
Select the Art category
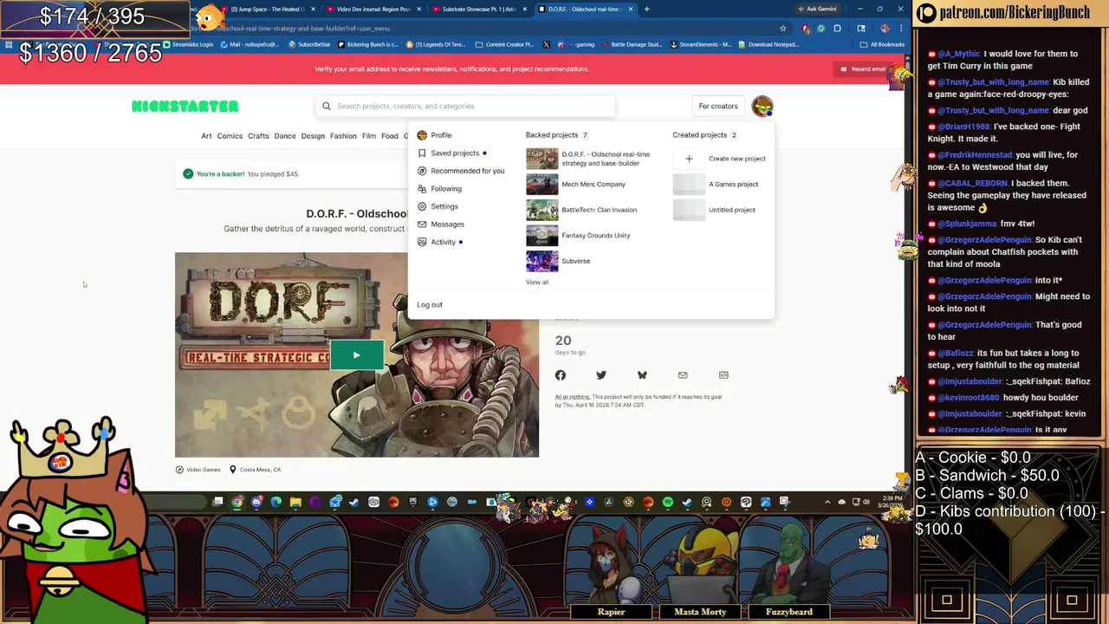206,136
